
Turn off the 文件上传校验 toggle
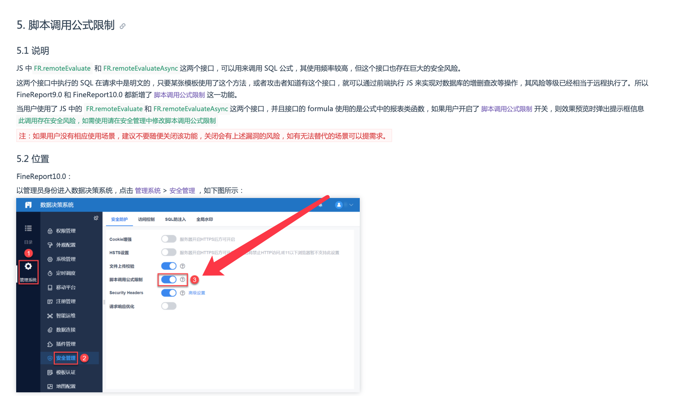pos(169,266)
